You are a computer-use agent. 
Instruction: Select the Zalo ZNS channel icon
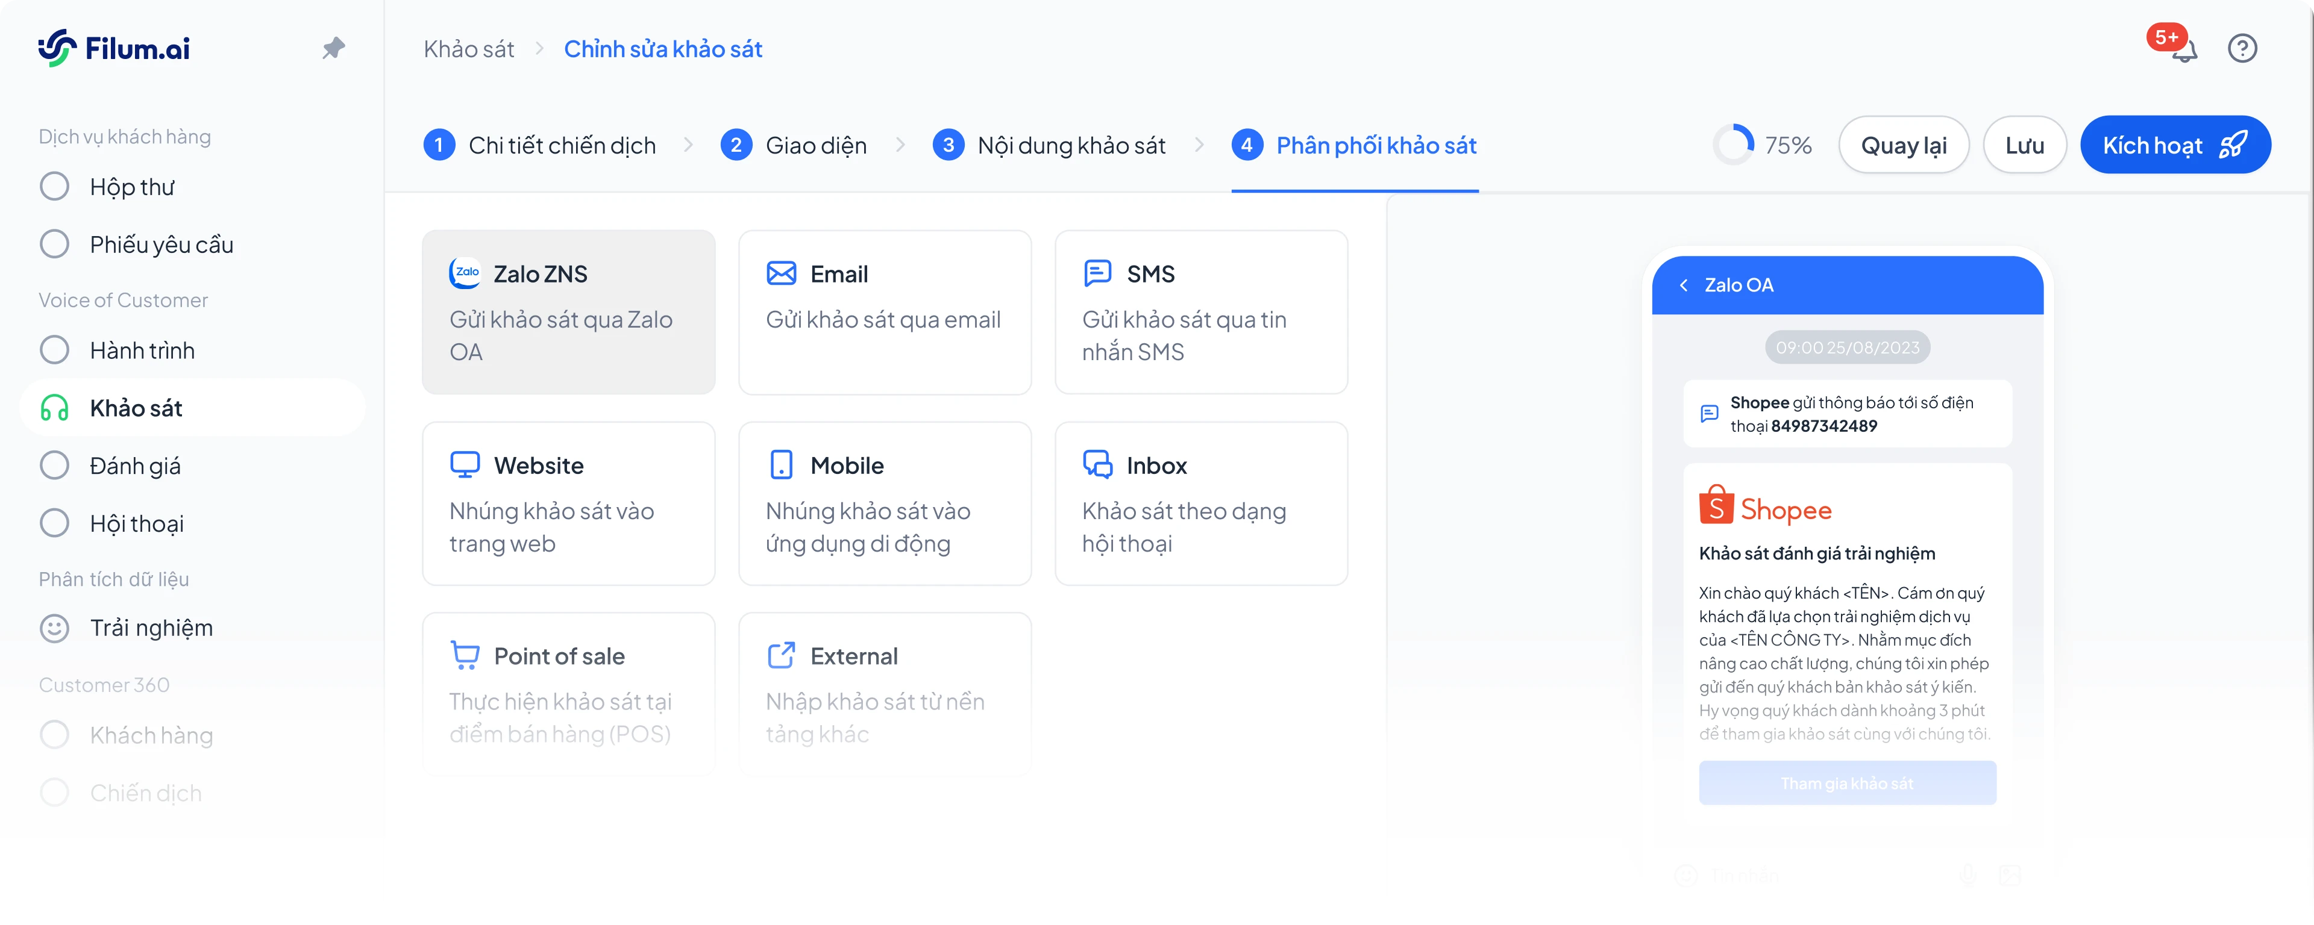click(x=465, y=273)
